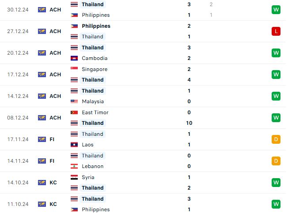Click the world icon beside 27.12.24 ACH
288x213 pixels.
click(x=42, y=31)
